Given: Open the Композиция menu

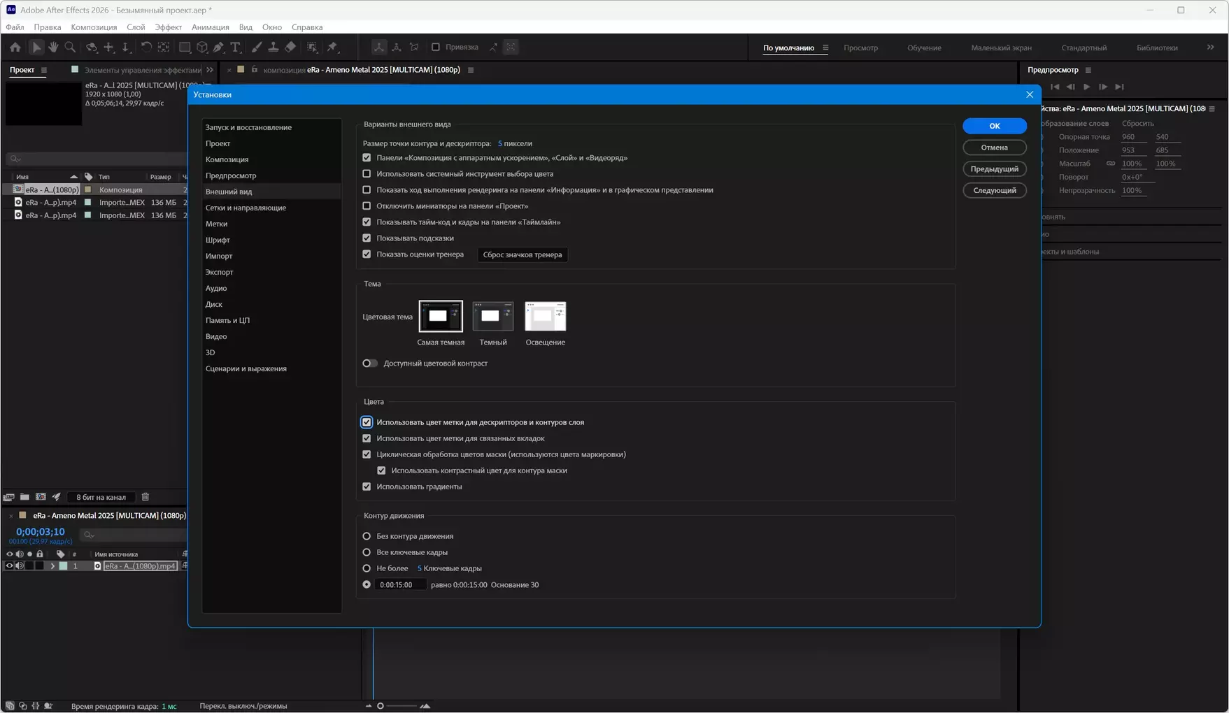Looking at the screenshot, I should tap(94, 27).
